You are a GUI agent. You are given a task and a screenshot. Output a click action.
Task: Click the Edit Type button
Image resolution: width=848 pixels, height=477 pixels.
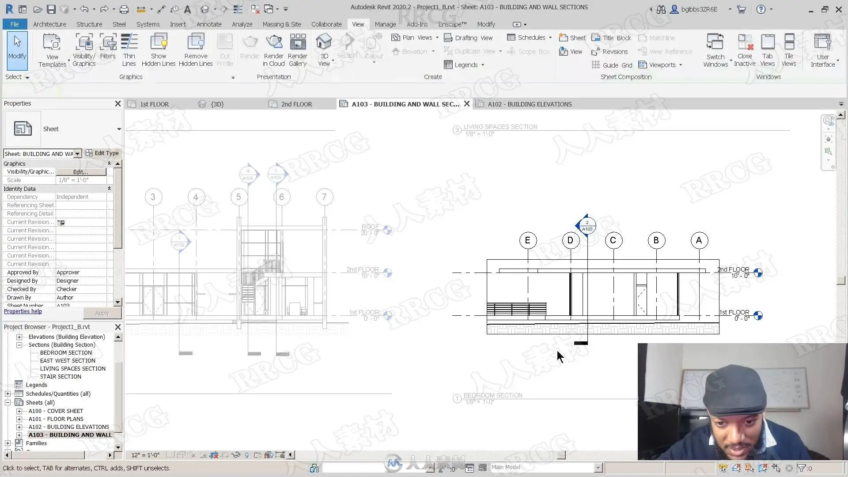102,153
